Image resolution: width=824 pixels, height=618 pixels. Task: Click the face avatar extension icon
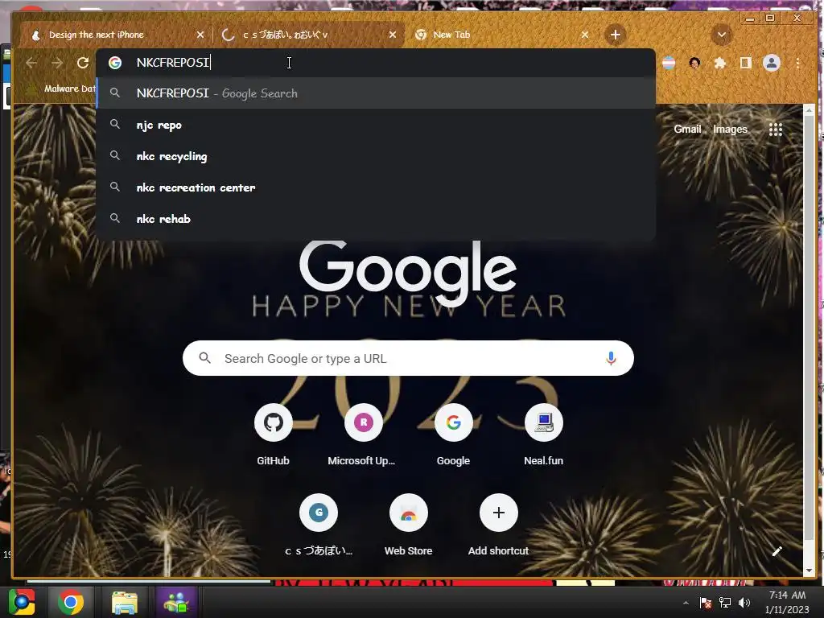(694, 63)
